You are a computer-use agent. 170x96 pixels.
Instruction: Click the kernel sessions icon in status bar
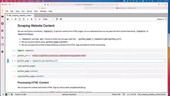point(12,94)
